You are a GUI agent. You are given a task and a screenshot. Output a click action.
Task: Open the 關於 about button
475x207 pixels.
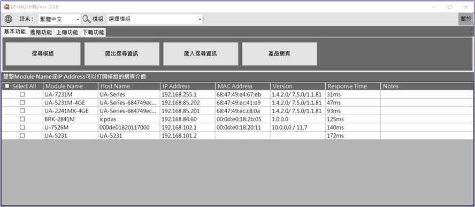tap(465, 19)
